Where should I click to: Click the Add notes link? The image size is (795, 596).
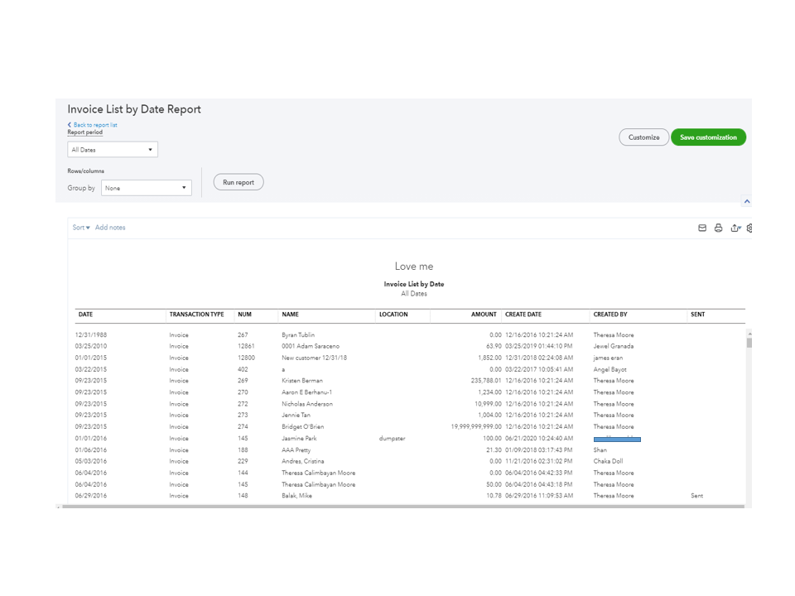click(110, 228)
